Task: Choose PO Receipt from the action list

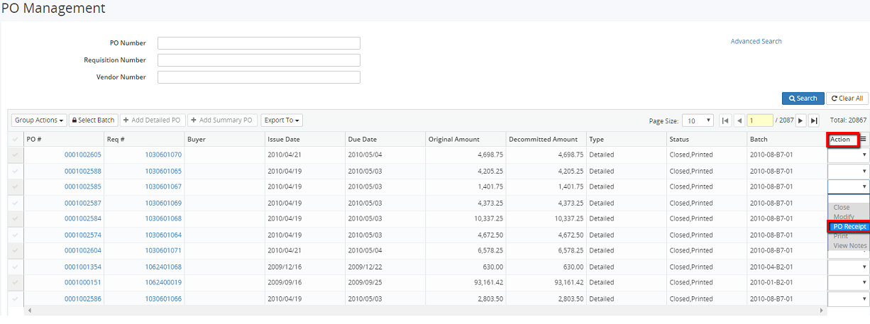Action: (x=849, y=227)
